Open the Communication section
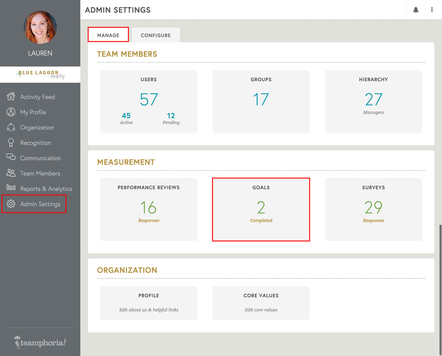442x356 pixels. pos(40,158)
